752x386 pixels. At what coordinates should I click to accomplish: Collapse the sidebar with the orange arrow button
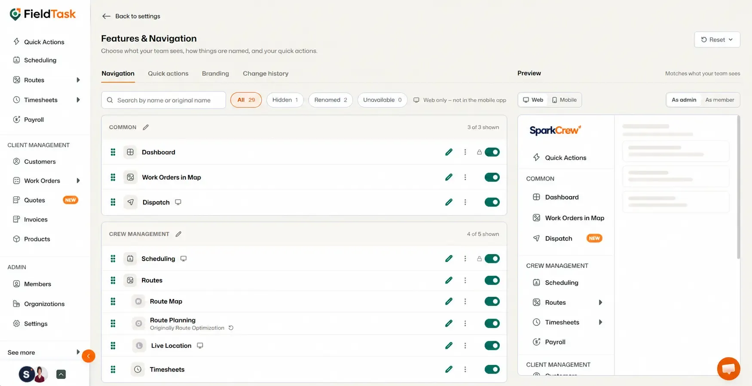pos(89,356)
